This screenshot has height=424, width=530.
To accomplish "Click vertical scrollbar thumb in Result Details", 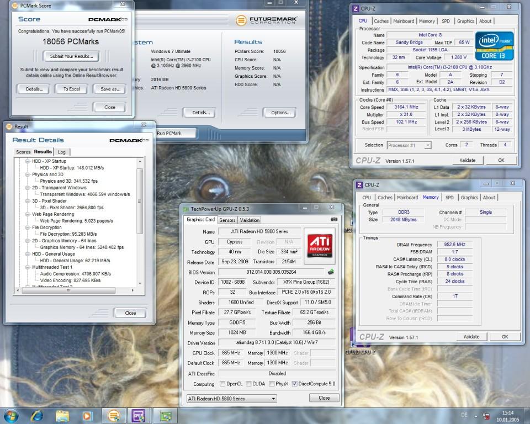I will (140, 201).
